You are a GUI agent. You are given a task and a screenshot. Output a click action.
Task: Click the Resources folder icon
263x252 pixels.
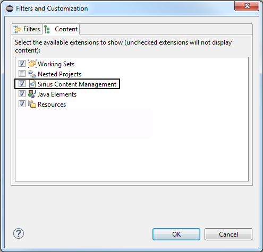click(x=32, y=104)
